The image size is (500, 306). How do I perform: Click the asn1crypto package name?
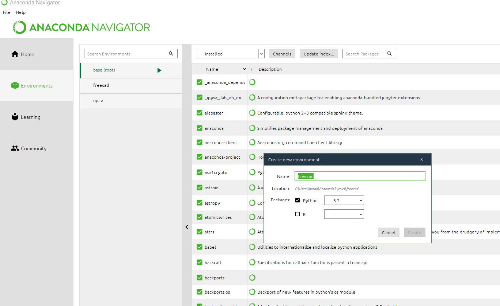216,172
